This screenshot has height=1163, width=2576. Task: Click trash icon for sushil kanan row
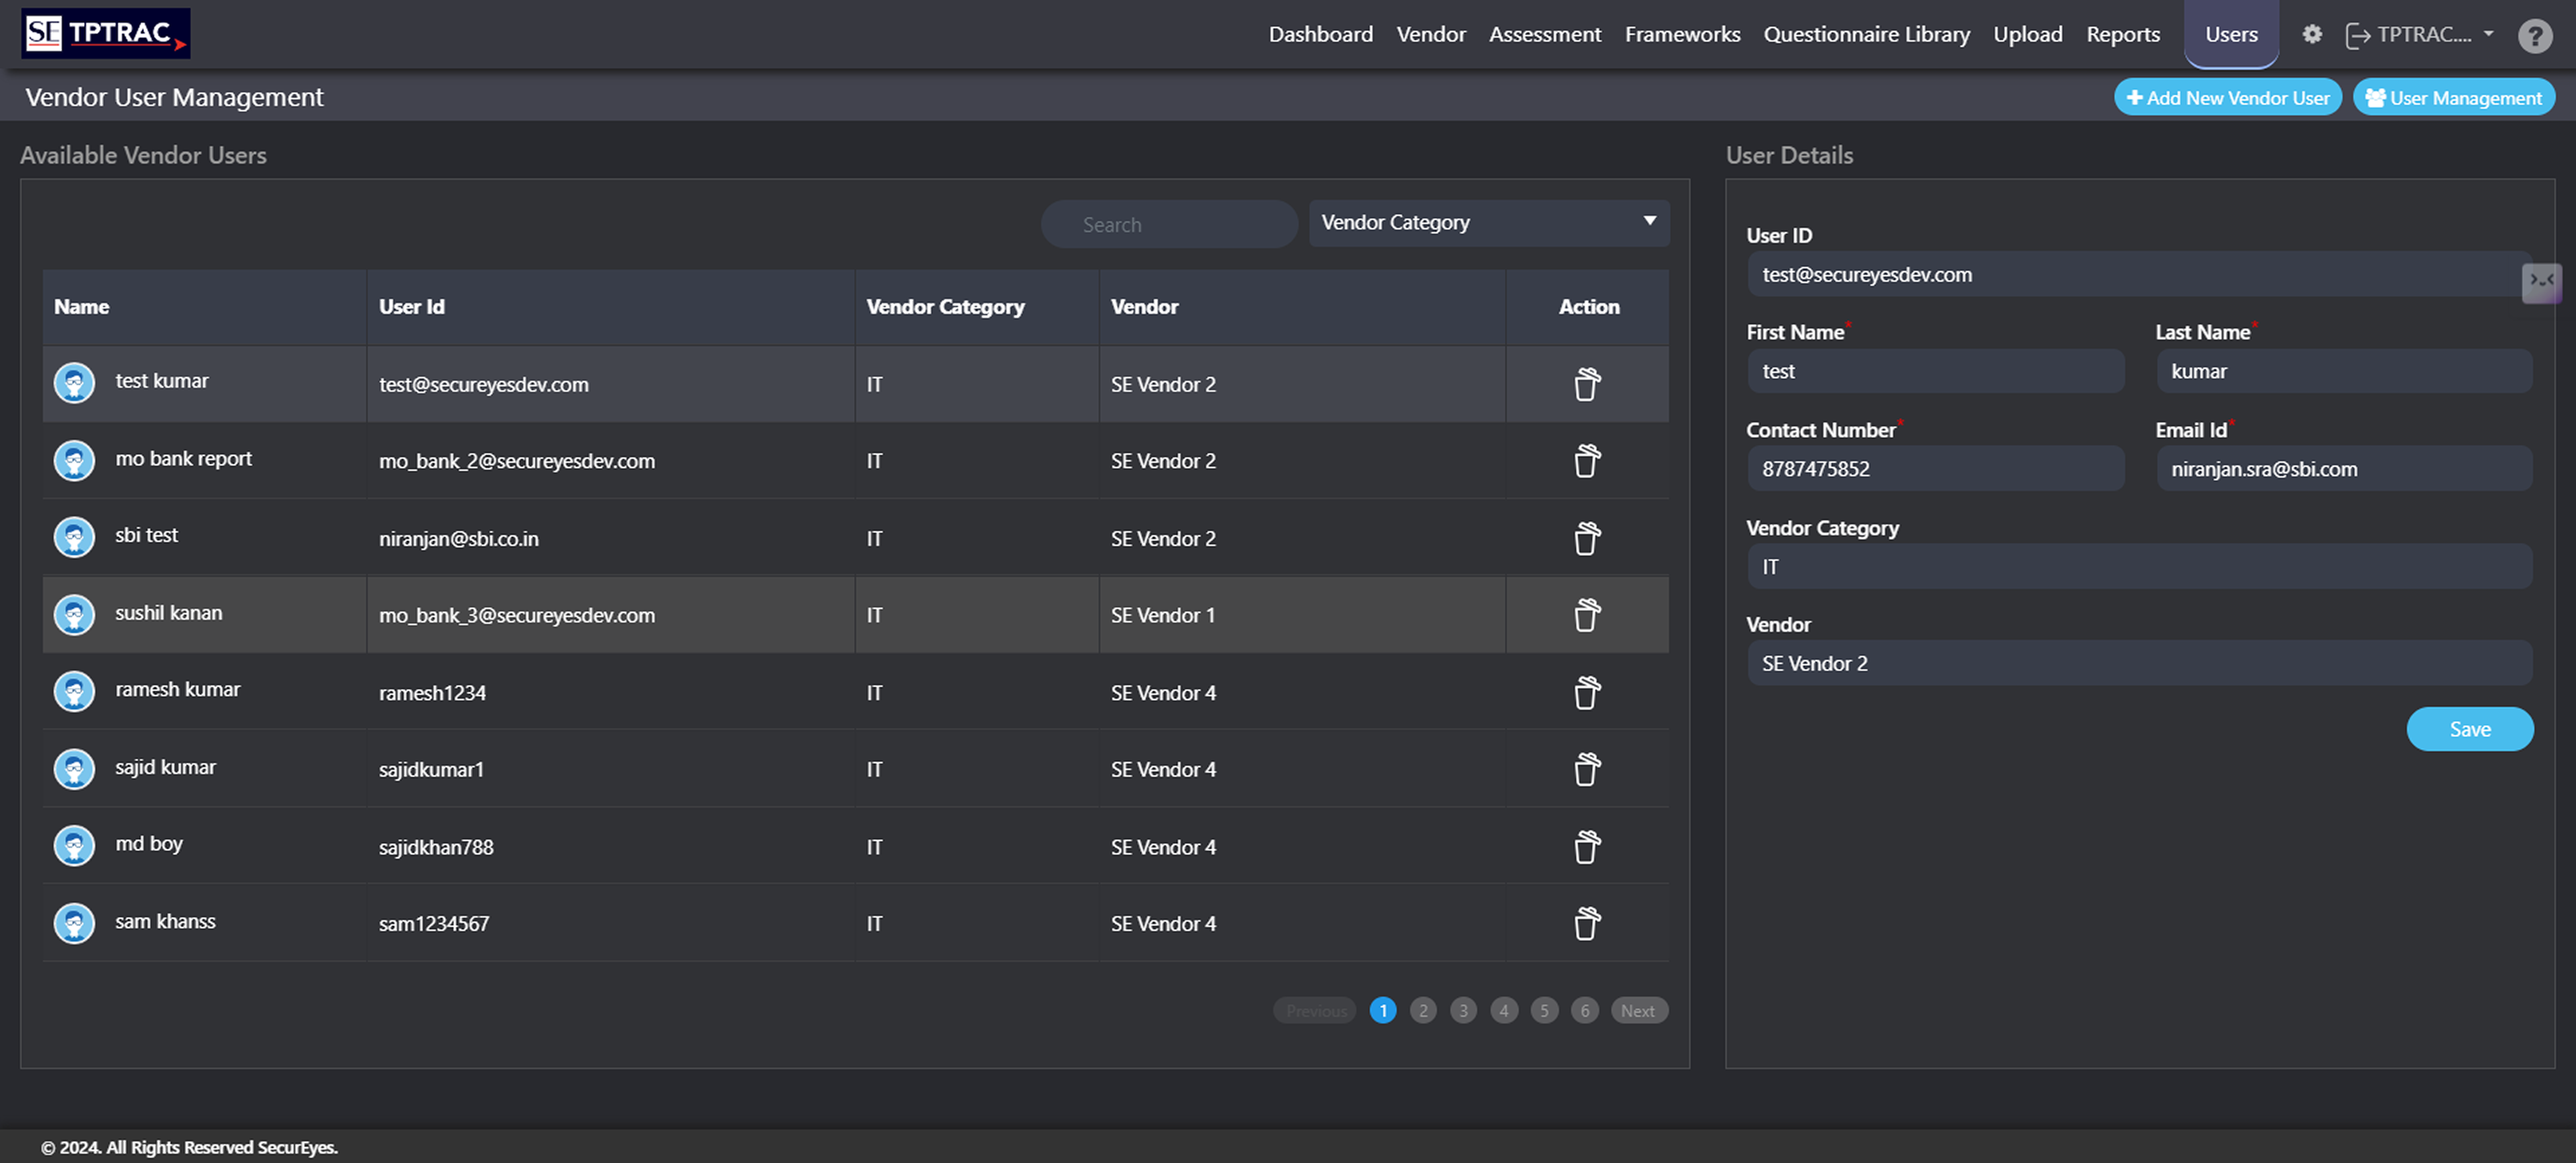(1587, 615)
